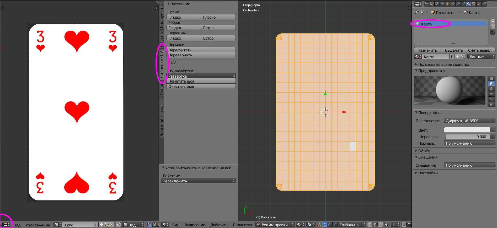Open the World properties globe tab
Screen dimensions: 497x228
click(x=442, y=4)
